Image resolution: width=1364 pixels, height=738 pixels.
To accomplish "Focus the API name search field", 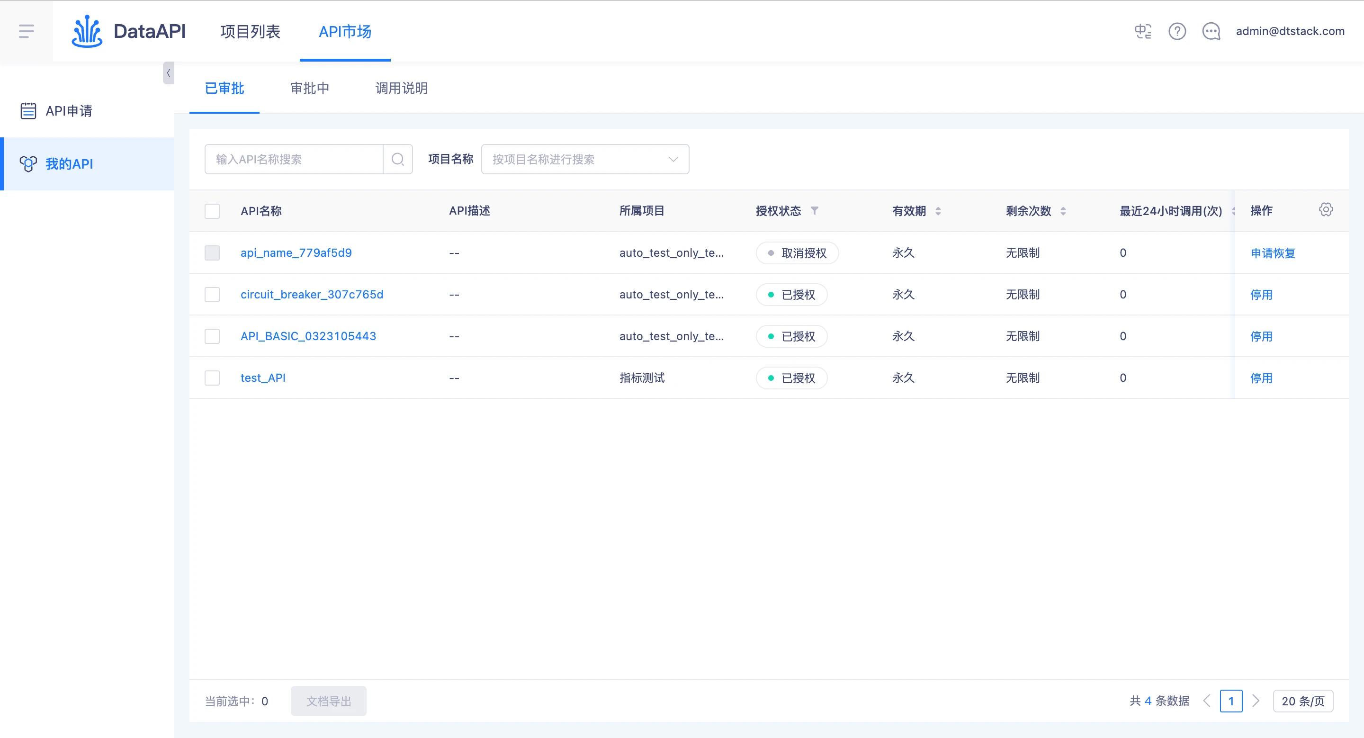I will 294,159.
